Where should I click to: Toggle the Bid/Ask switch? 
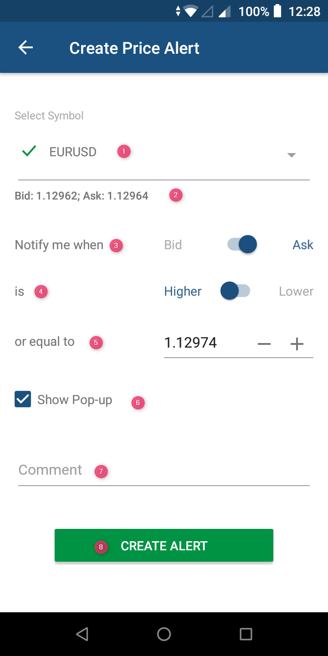tap(242, 245)
